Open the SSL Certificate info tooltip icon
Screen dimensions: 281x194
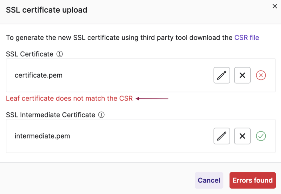pos(60,54)
